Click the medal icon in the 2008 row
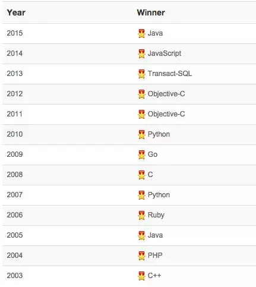 coord(141,175)
